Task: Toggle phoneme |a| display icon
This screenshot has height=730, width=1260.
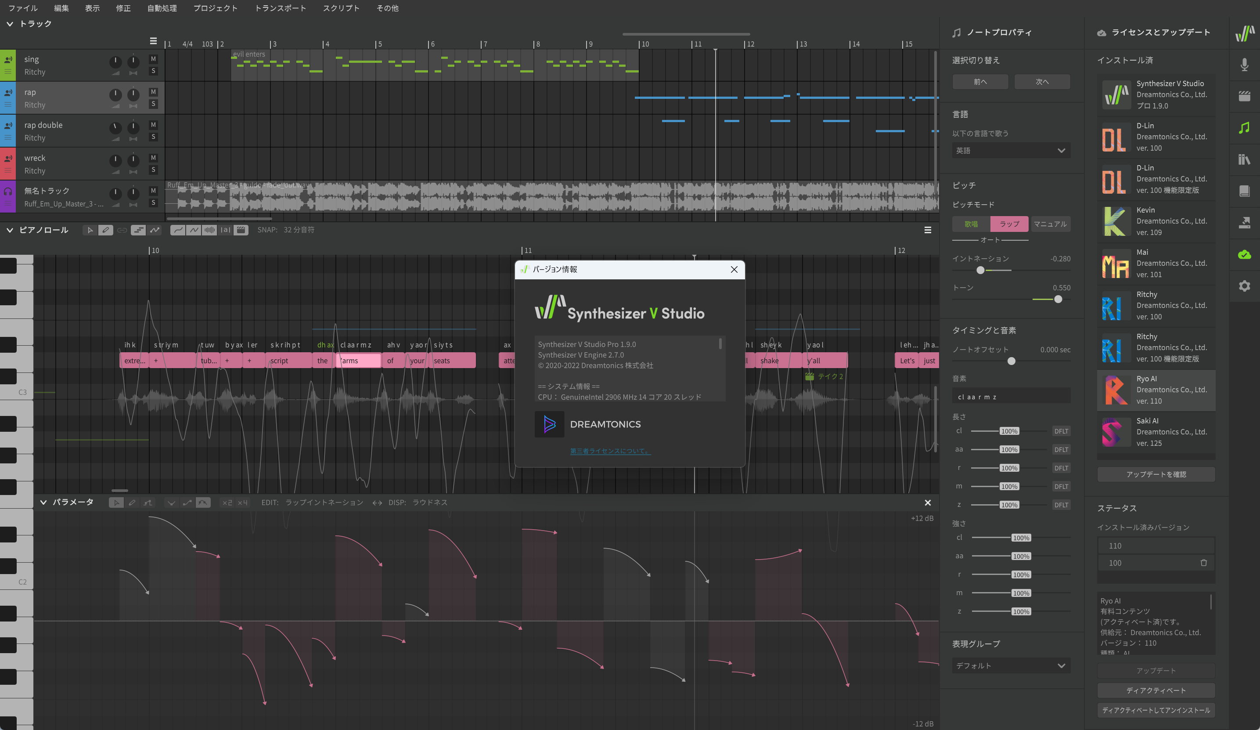Action: click(x=226, y=230)
